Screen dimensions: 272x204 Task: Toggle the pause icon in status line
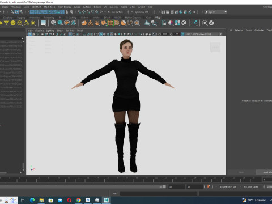(x=194, y=12)
